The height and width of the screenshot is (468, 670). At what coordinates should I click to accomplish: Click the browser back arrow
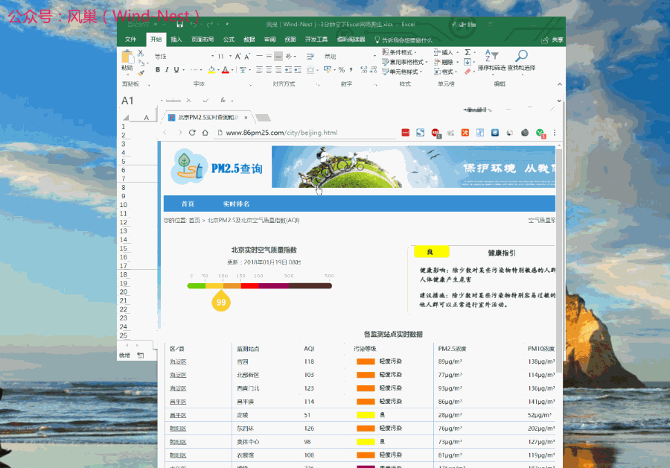pos(165,133)
